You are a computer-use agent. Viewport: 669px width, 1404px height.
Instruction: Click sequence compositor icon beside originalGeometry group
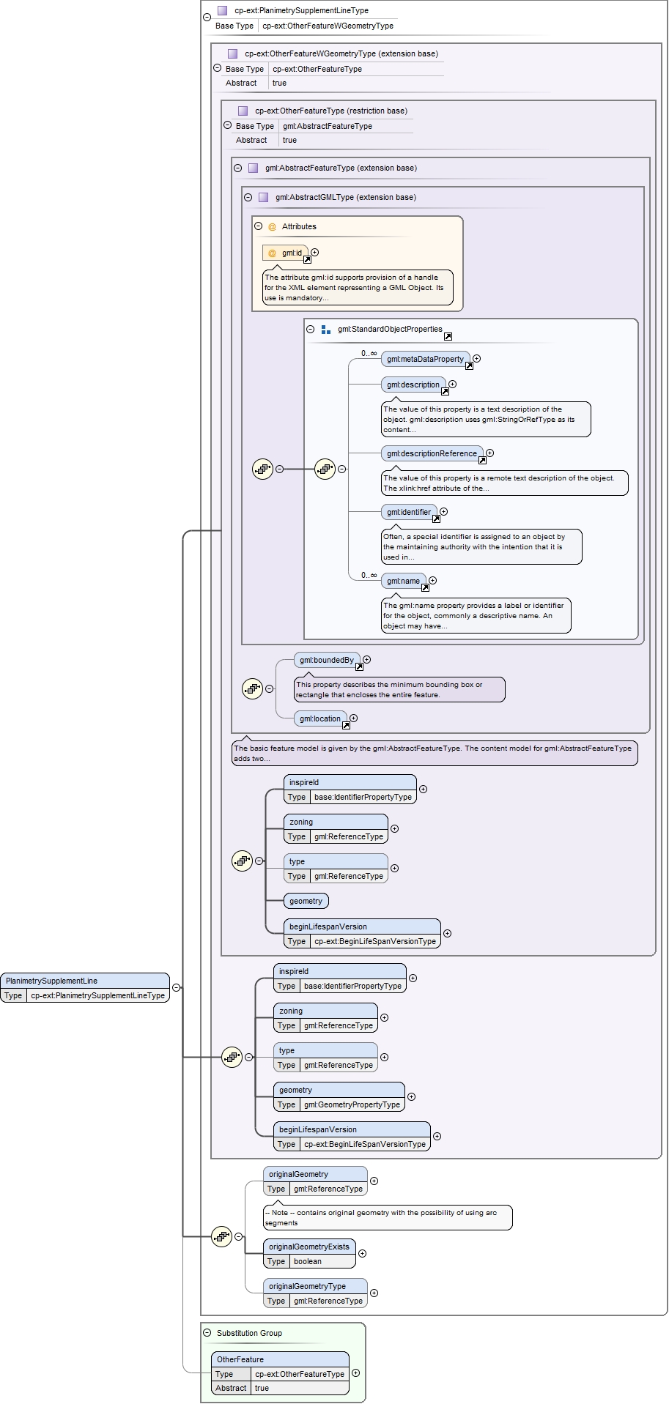click(221, 1236)
